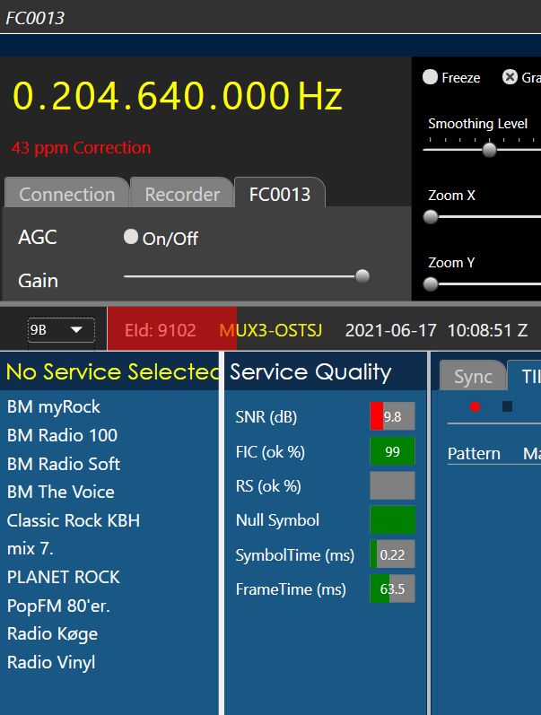Switch to the Recorder tab

[x=182, y=194]
